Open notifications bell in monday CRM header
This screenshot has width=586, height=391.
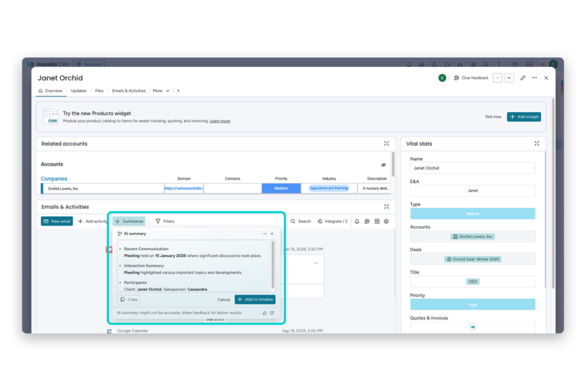tap(409, 64)
